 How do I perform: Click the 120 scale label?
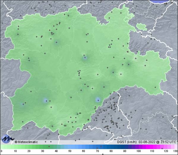(x=166, y=151)
